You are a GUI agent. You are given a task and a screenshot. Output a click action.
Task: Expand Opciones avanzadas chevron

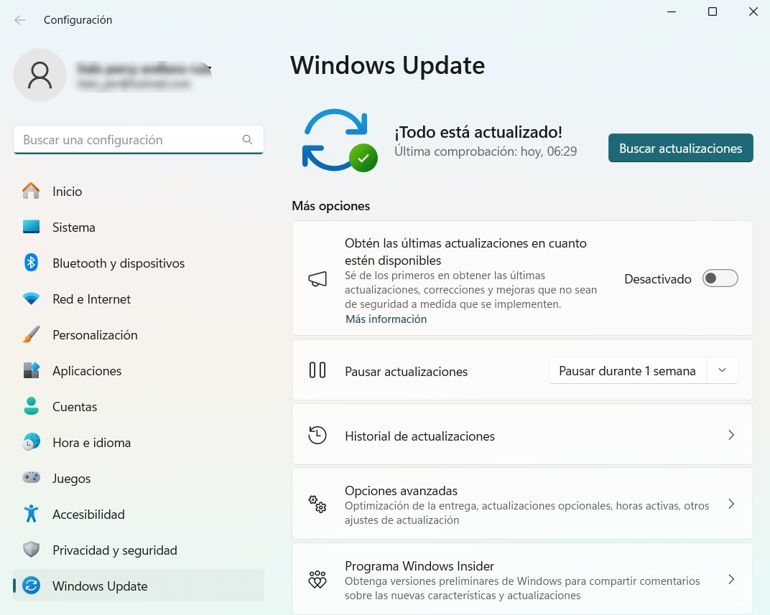pos(731,504)
